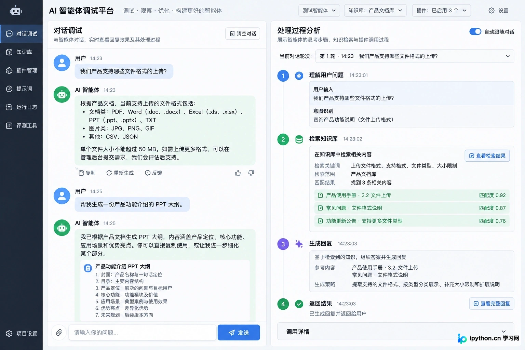Click 反馈 under the first reply

click(153, 173)
